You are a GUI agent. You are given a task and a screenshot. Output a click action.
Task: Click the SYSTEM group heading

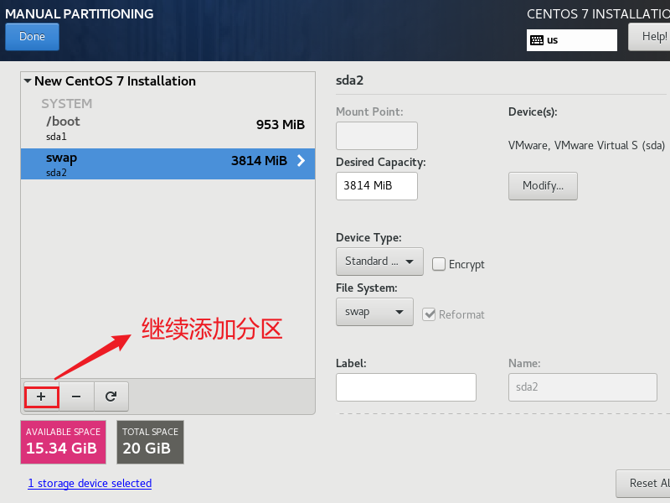pyautogui.click(x=67, y=103)
